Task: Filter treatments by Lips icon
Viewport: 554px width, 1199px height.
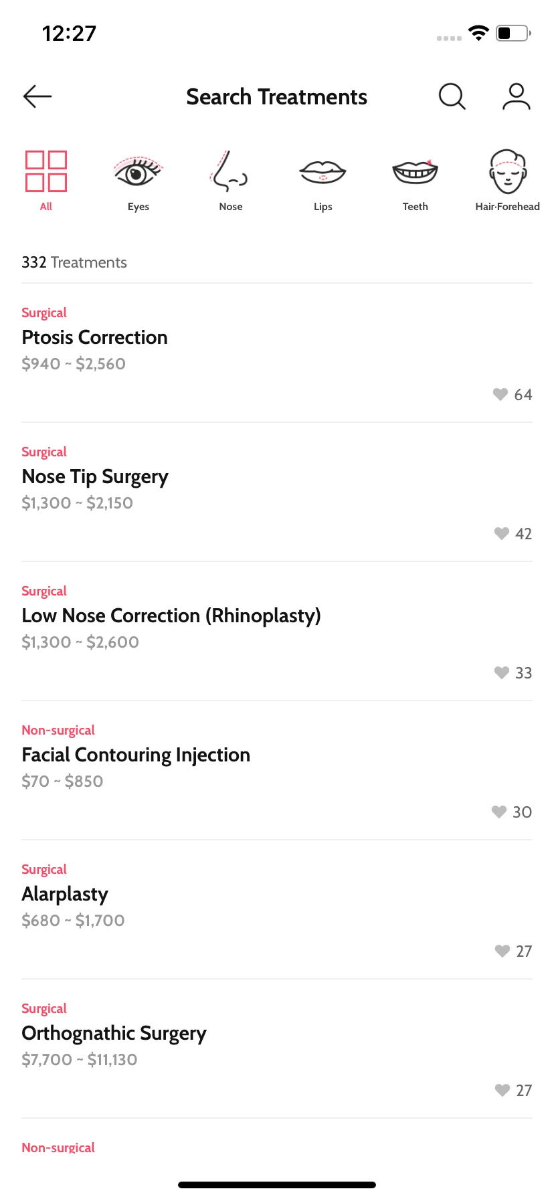Action: (x=322, y=172)
